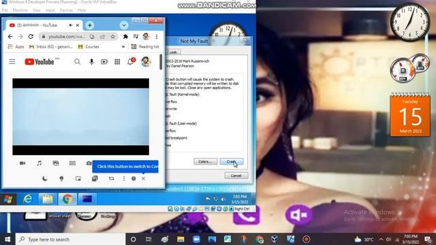Open the YouTube hamburger guide menu
This screenshot has width=436, height=245.
pos(12,62)
